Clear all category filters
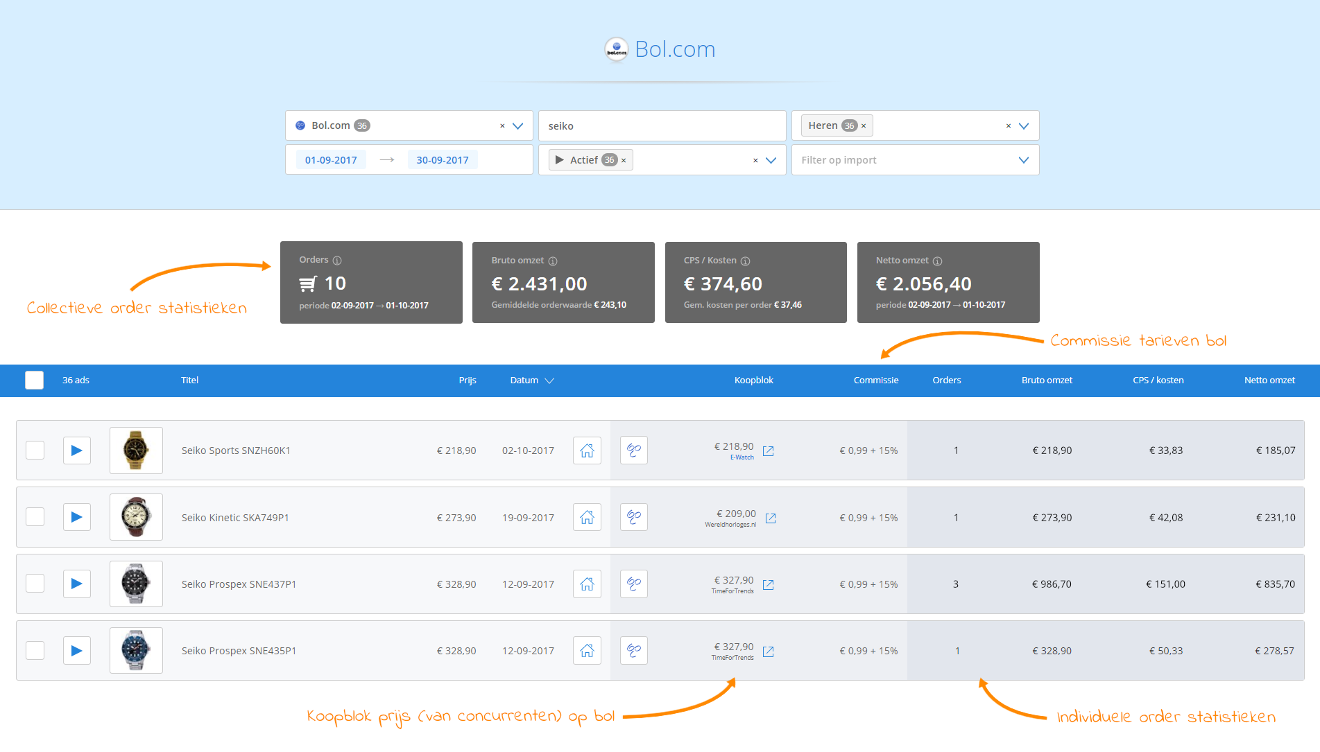This screenshot has width=1320, height=752. click(1009, 126)
